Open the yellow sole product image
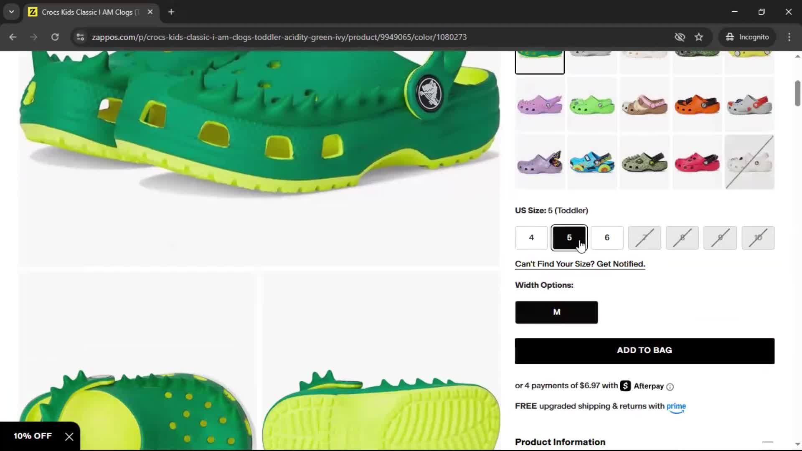The width and height of the screenshot is (802, 451). pos(381,361)
